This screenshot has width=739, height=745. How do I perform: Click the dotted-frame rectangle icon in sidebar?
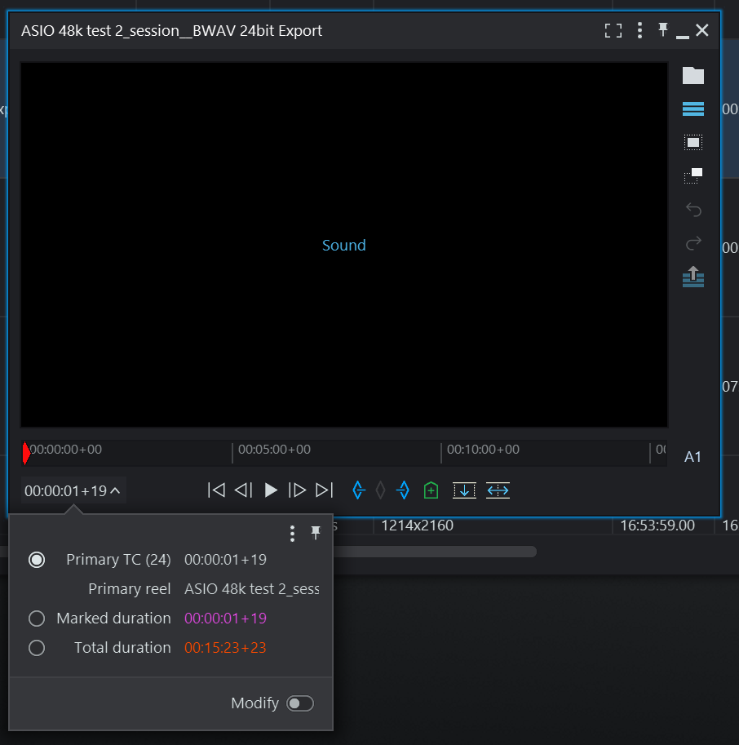click(693, 142)
